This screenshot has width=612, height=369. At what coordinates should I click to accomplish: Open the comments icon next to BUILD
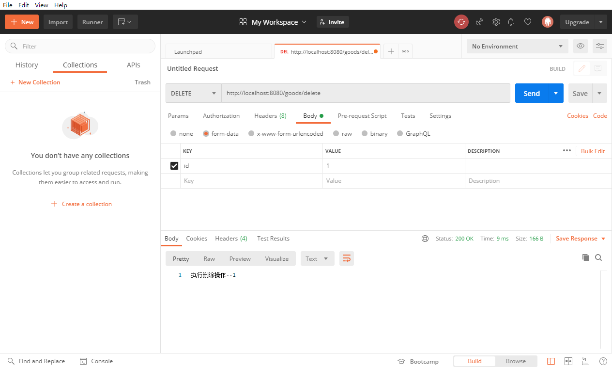click(598, 68)
